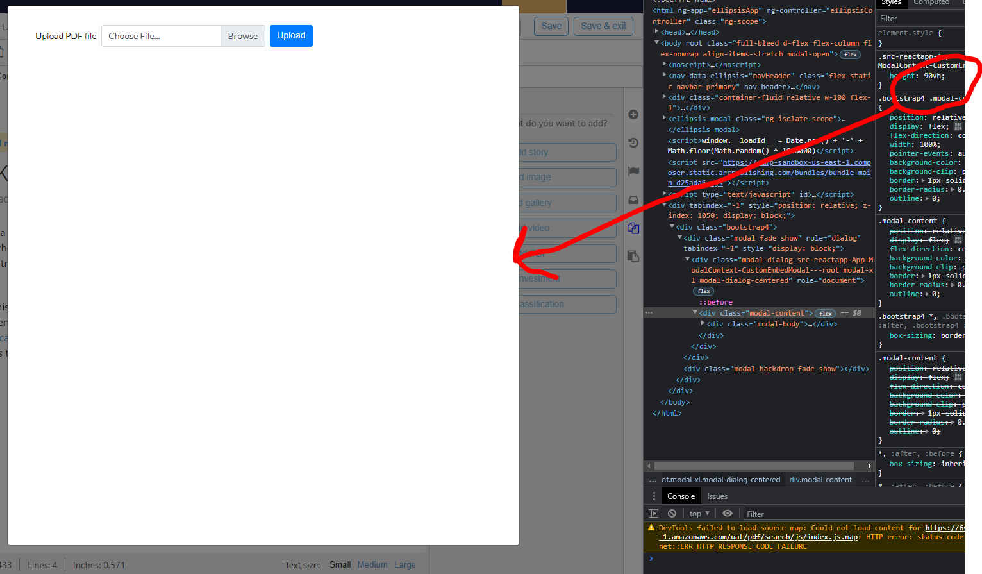Switch to the Computed tab in DevTools
982x574 pixels.
(931, 3)
